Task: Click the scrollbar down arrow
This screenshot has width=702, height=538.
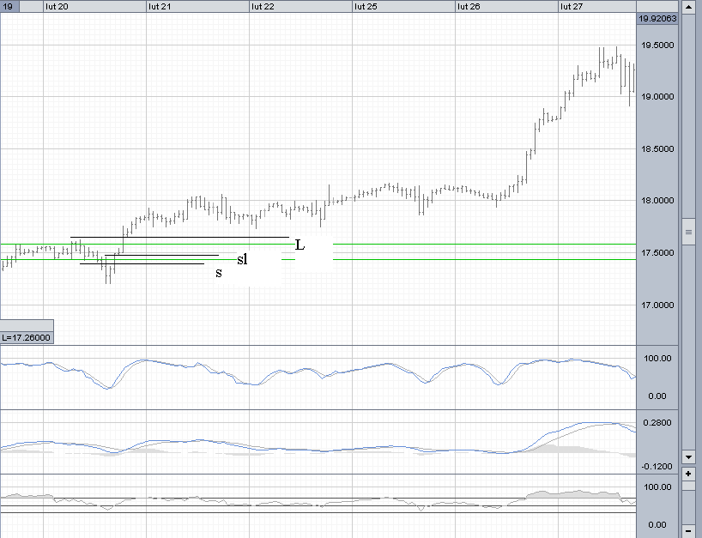Action: pyautogui.click(x=688, y=456)
